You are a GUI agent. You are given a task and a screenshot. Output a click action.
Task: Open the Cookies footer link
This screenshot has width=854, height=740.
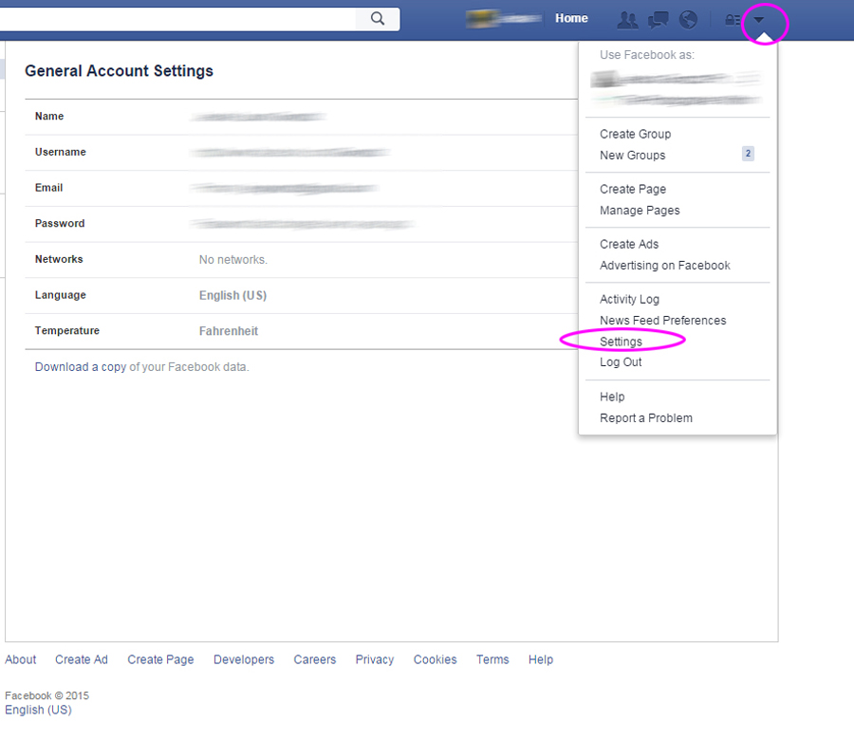click(x=436, y=659)
